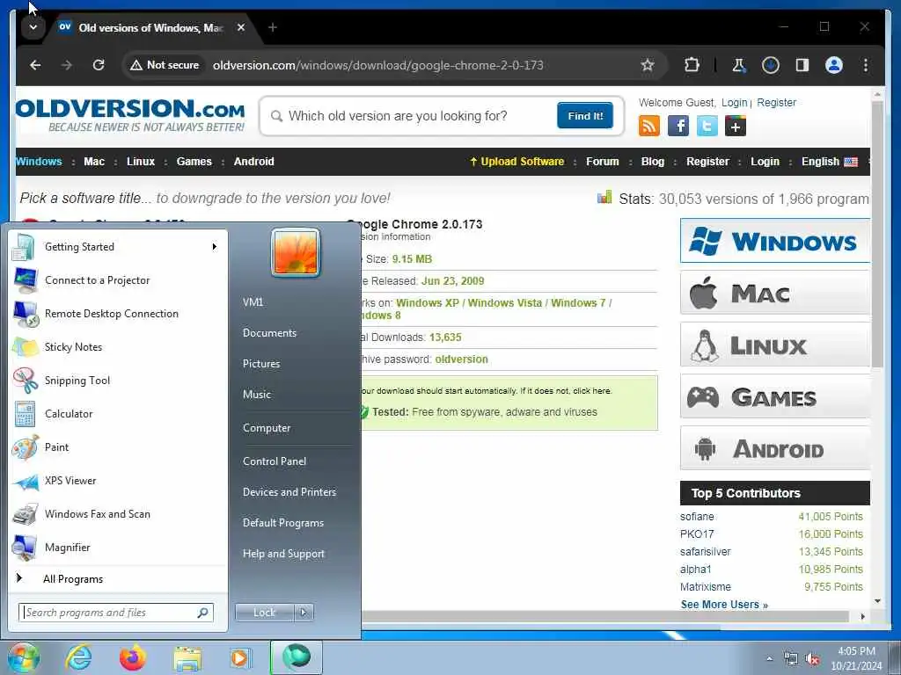Open Forum in navigation bar
This screenshot has width=901, height=675.
(602, 162)
